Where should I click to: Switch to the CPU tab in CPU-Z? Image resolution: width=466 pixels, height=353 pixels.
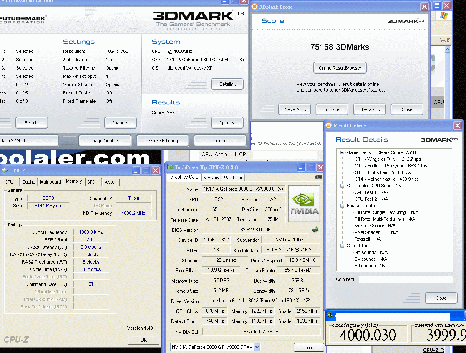pos(9,182)
